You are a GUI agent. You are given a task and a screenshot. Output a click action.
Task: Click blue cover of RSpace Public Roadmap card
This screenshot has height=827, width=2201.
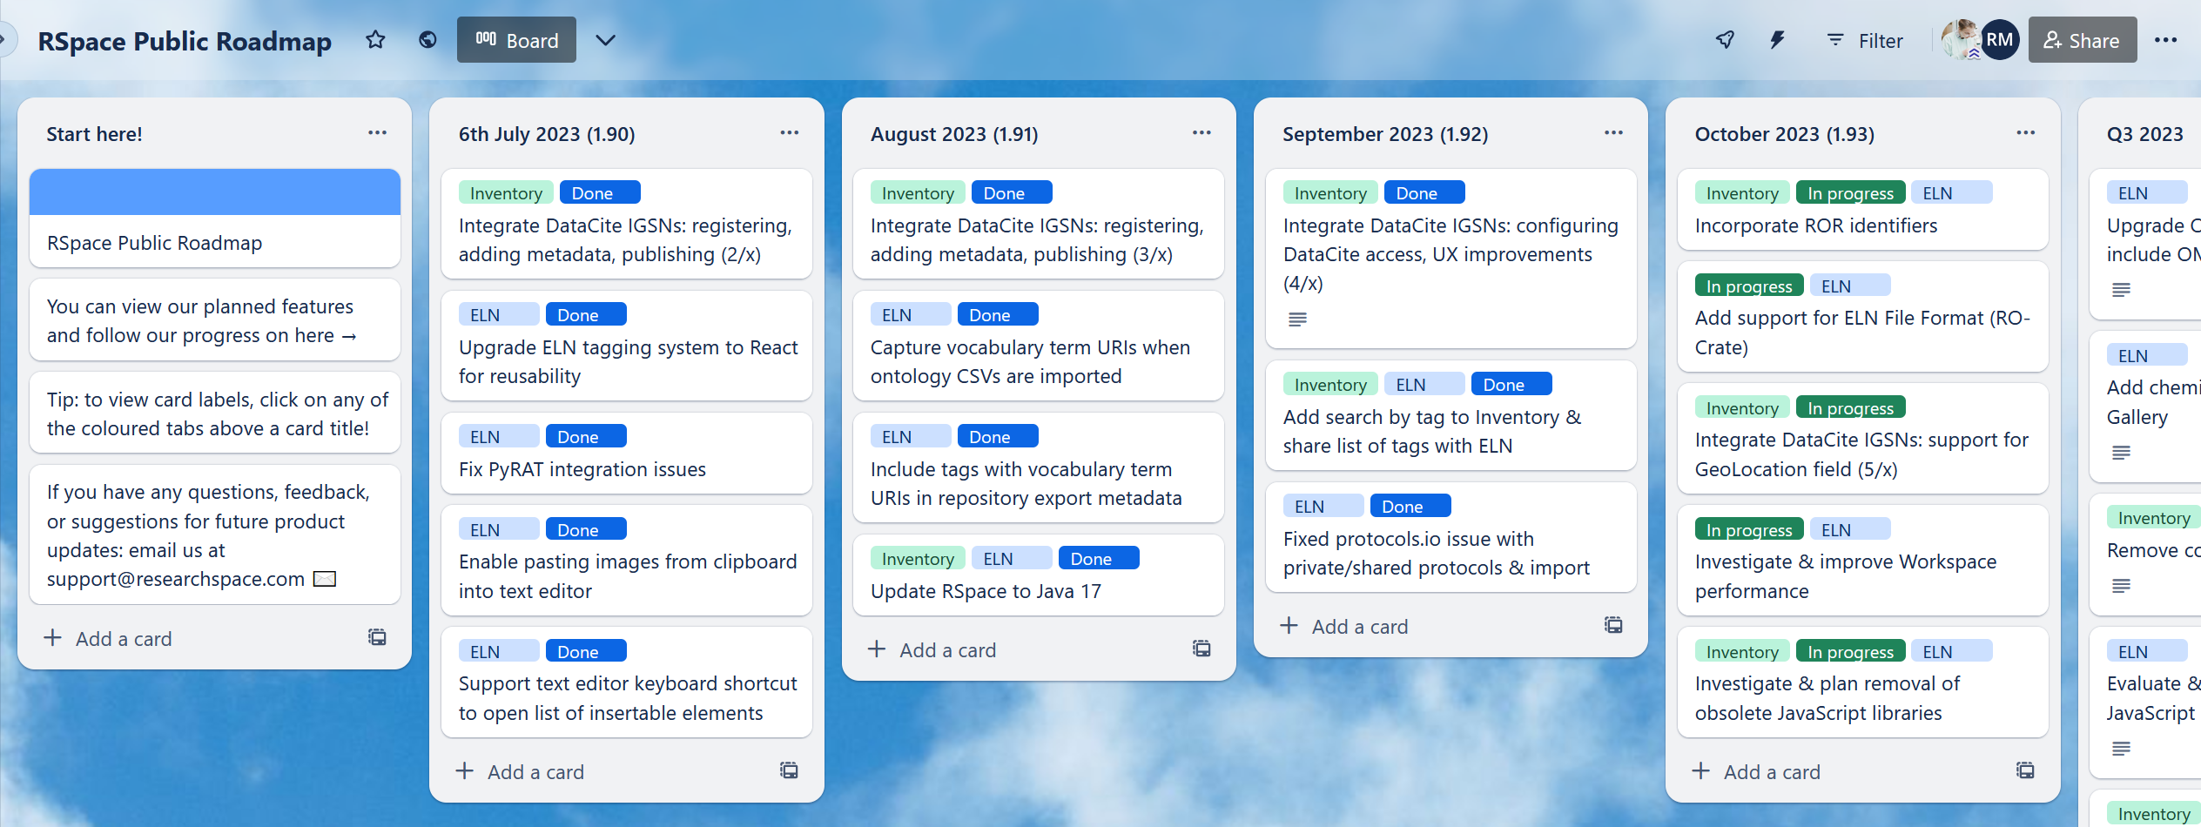pos(215,192)
